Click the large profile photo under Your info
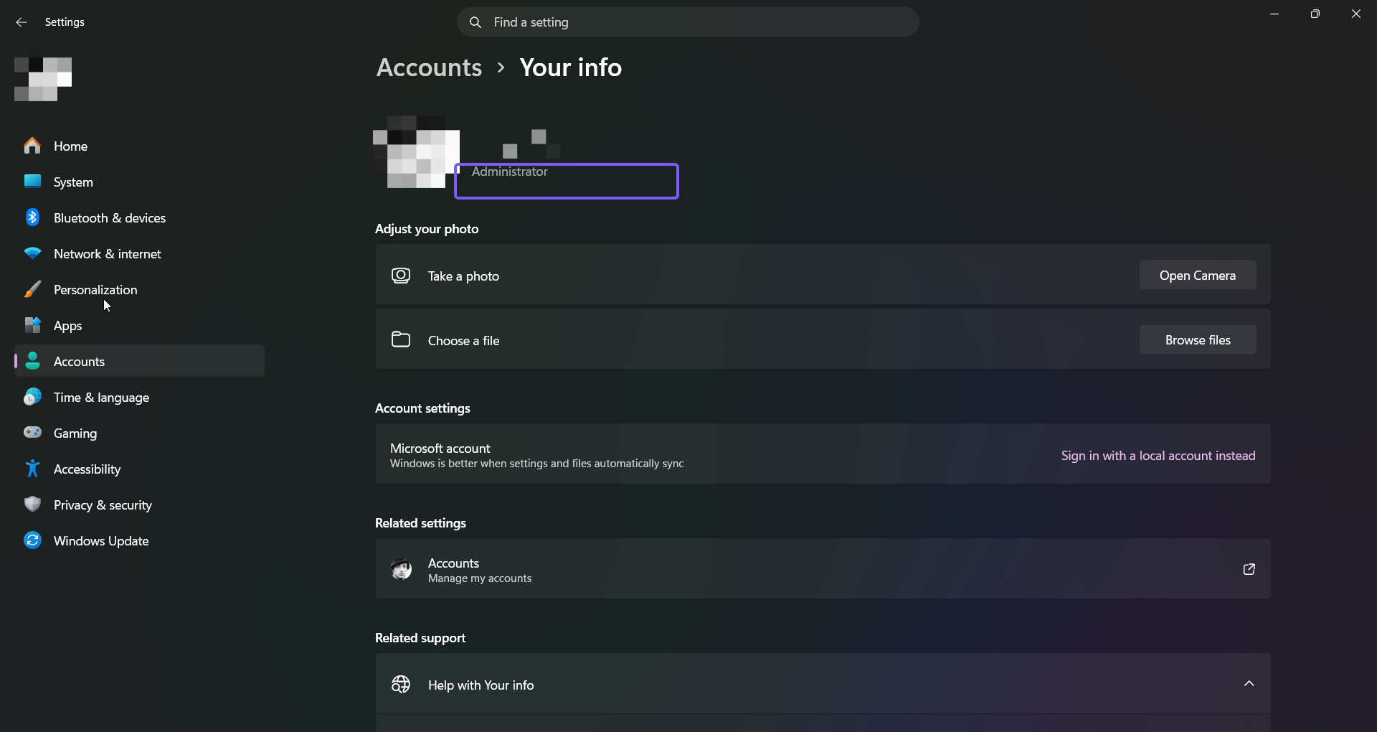 coord(416,152)
